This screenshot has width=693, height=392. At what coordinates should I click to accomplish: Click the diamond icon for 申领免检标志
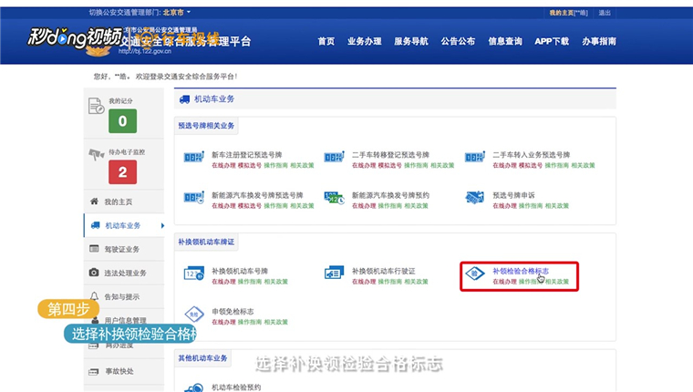[x=194, y=315]
